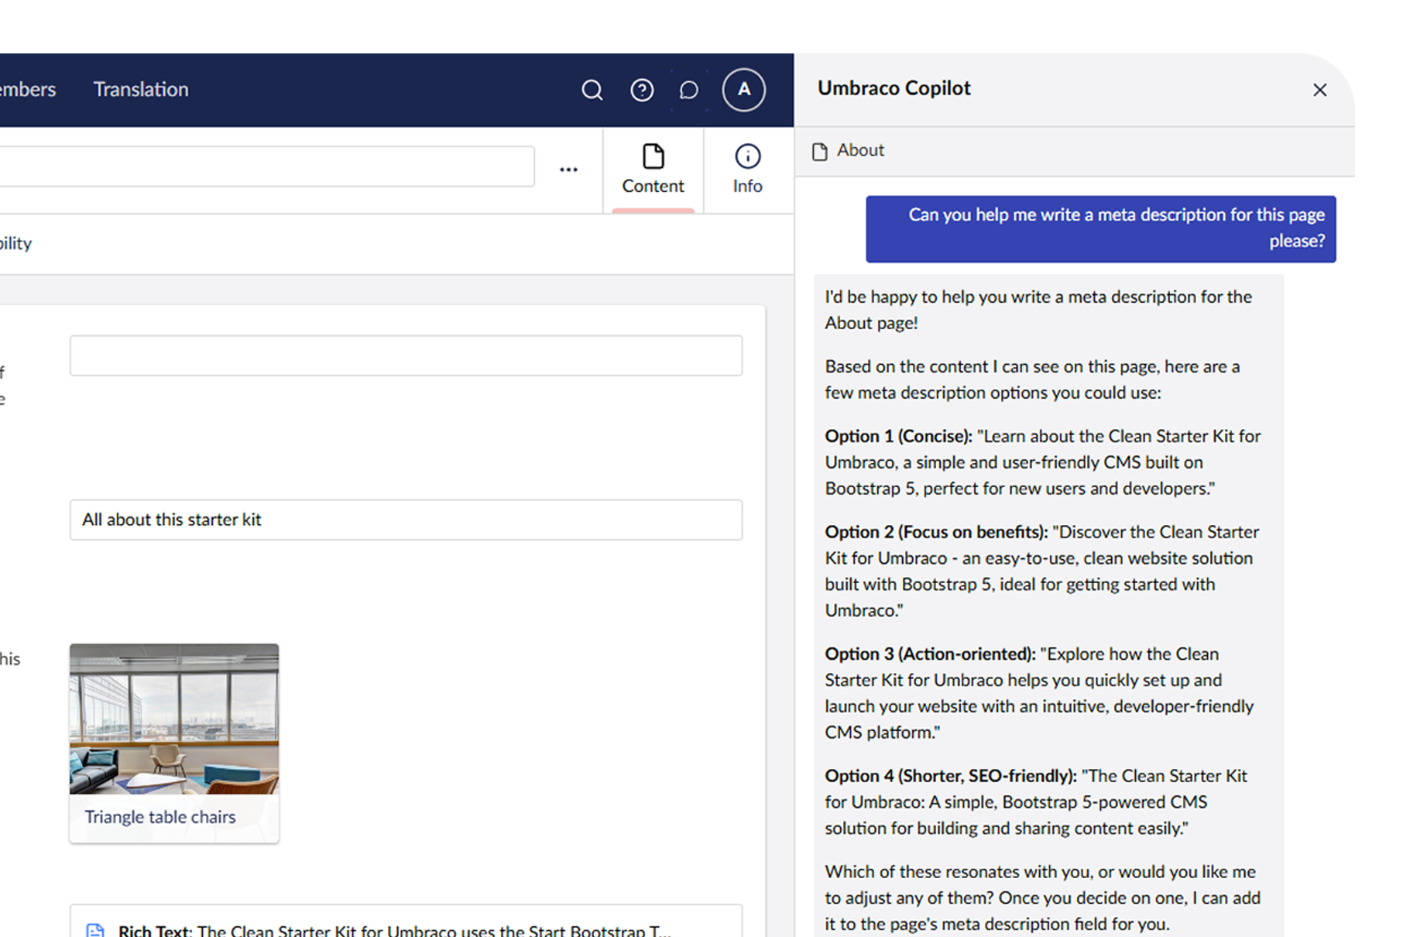Click the document icon beside About in Copilot

coord(821,151)
